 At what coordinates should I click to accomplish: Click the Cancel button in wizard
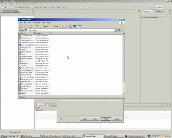click(x=117, y=119)
